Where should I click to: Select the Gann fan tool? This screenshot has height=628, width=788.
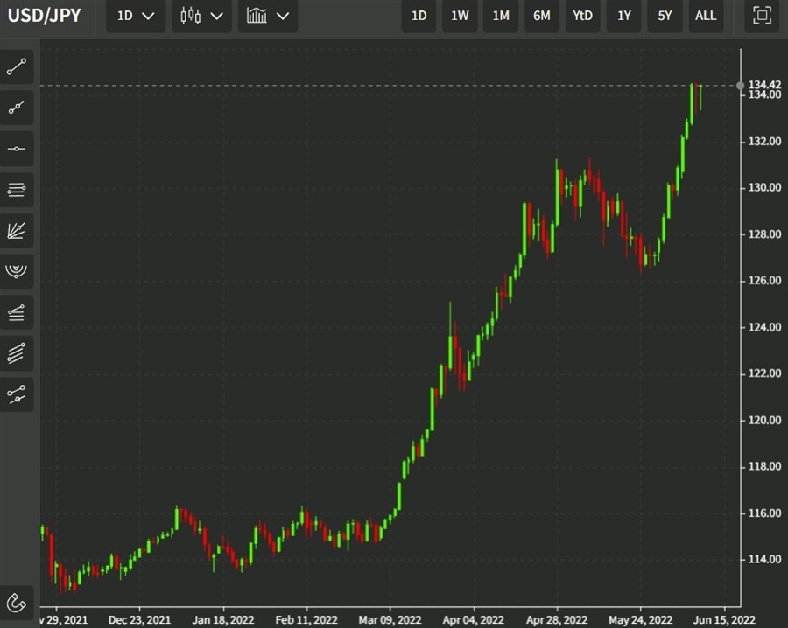17,230
